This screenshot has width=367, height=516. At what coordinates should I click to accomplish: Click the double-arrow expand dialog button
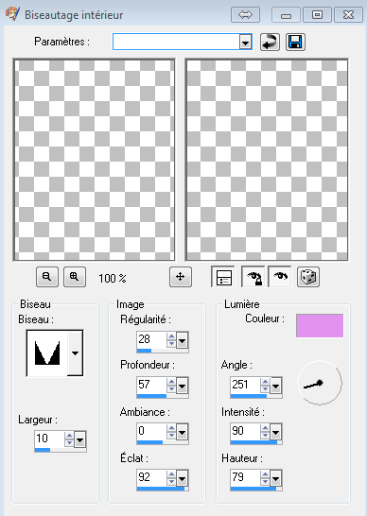click(x=245, y=15)
